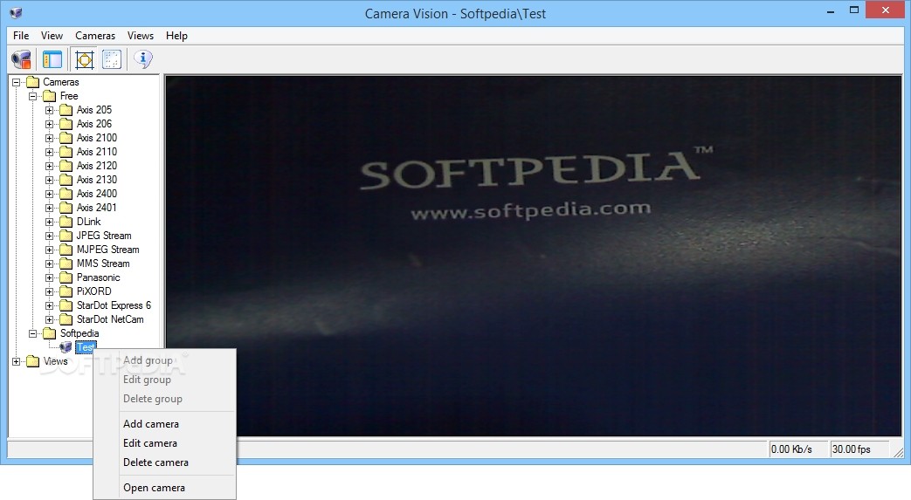Click the 0.00 Kb/s status field

click(798, 449)
